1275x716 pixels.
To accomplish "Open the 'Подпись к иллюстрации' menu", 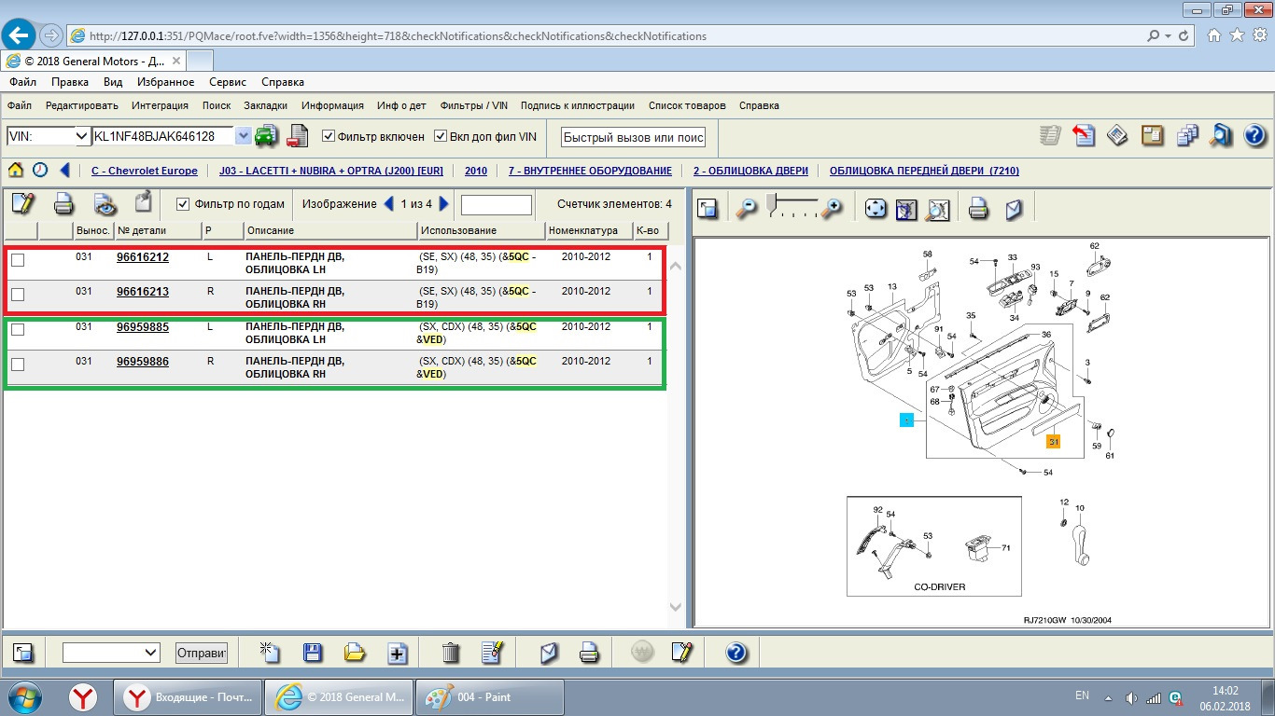I will 578,105.
